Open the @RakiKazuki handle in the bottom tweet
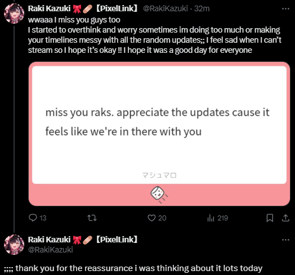 [x=51, y=250]
